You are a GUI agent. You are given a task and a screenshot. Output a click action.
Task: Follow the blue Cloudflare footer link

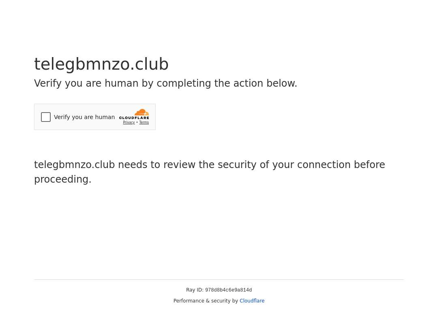point(252,301)
